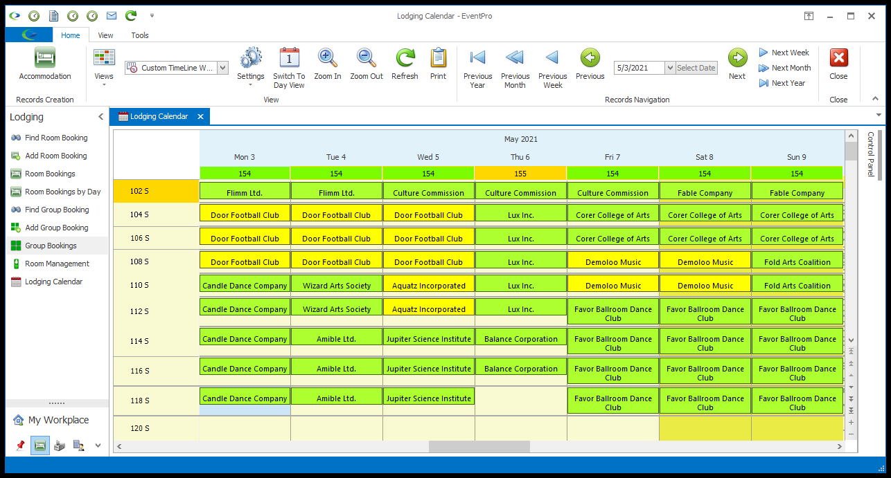The height and width of the screenshot is (478, 891).
Task: Open the document tabs list dropdown arrow
Action: [879, 116]
